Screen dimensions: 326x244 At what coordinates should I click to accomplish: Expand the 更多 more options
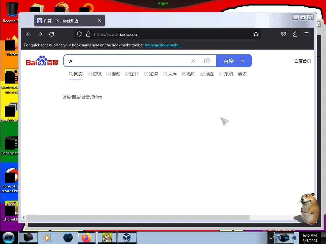242,74
